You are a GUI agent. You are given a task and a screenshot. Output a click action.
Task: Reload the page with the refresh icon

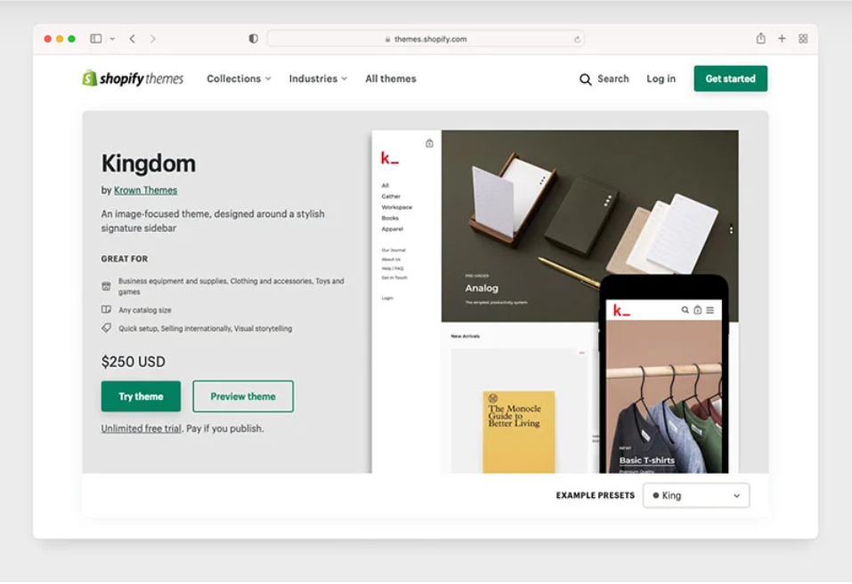point(577,39)
